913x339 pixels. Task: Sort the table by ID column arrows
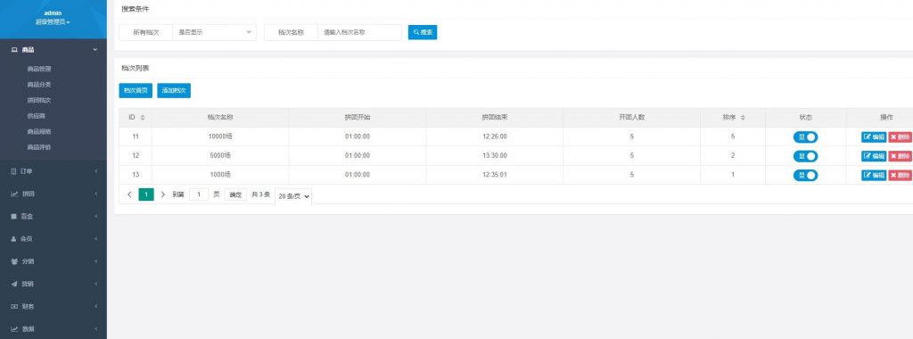point(143,118)
